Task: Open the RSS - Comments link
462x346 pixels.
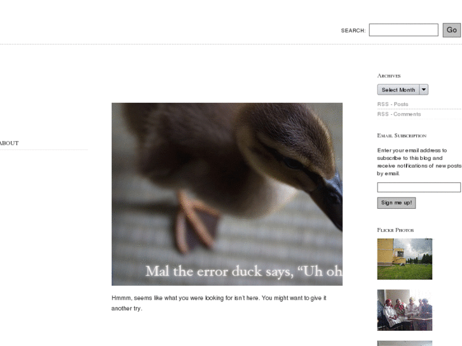Action: point(399,114)
